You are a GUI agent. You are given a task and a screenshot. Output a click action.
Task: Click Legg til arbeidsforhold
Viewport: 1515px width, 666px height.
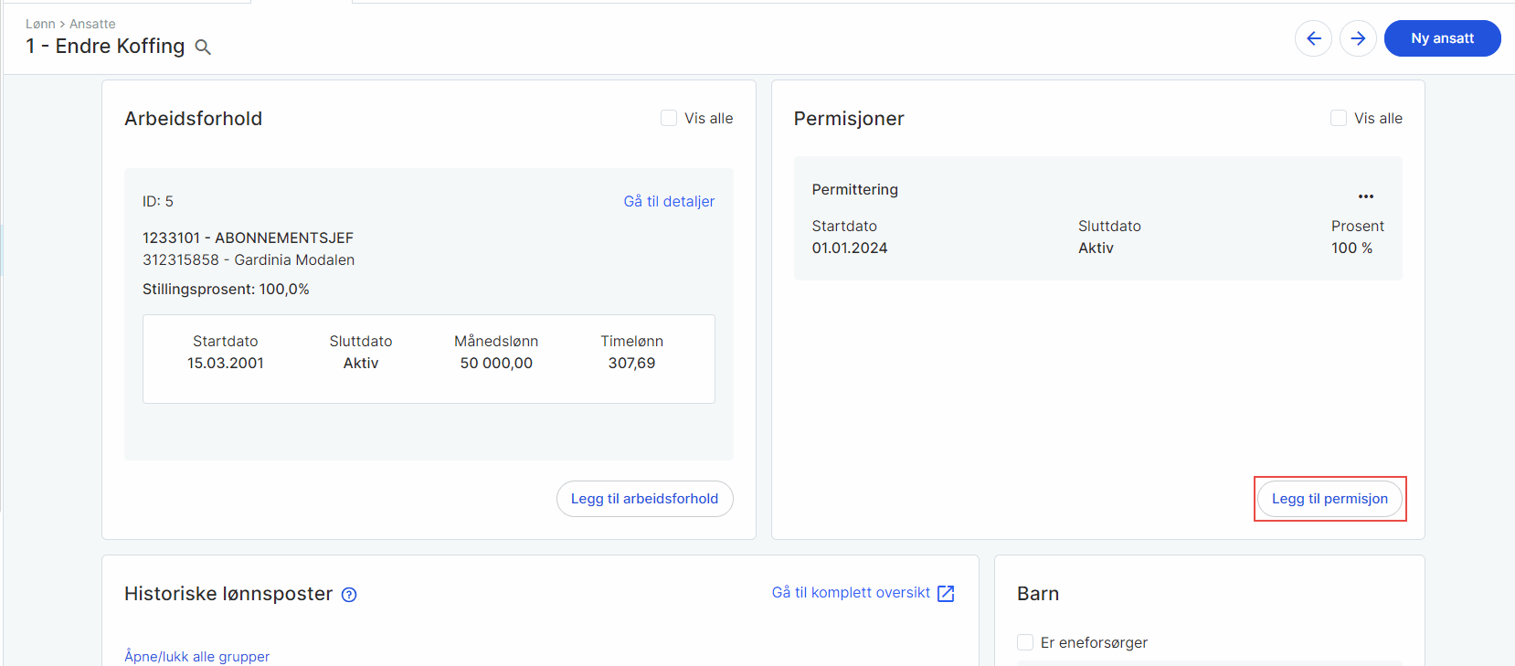644,499
